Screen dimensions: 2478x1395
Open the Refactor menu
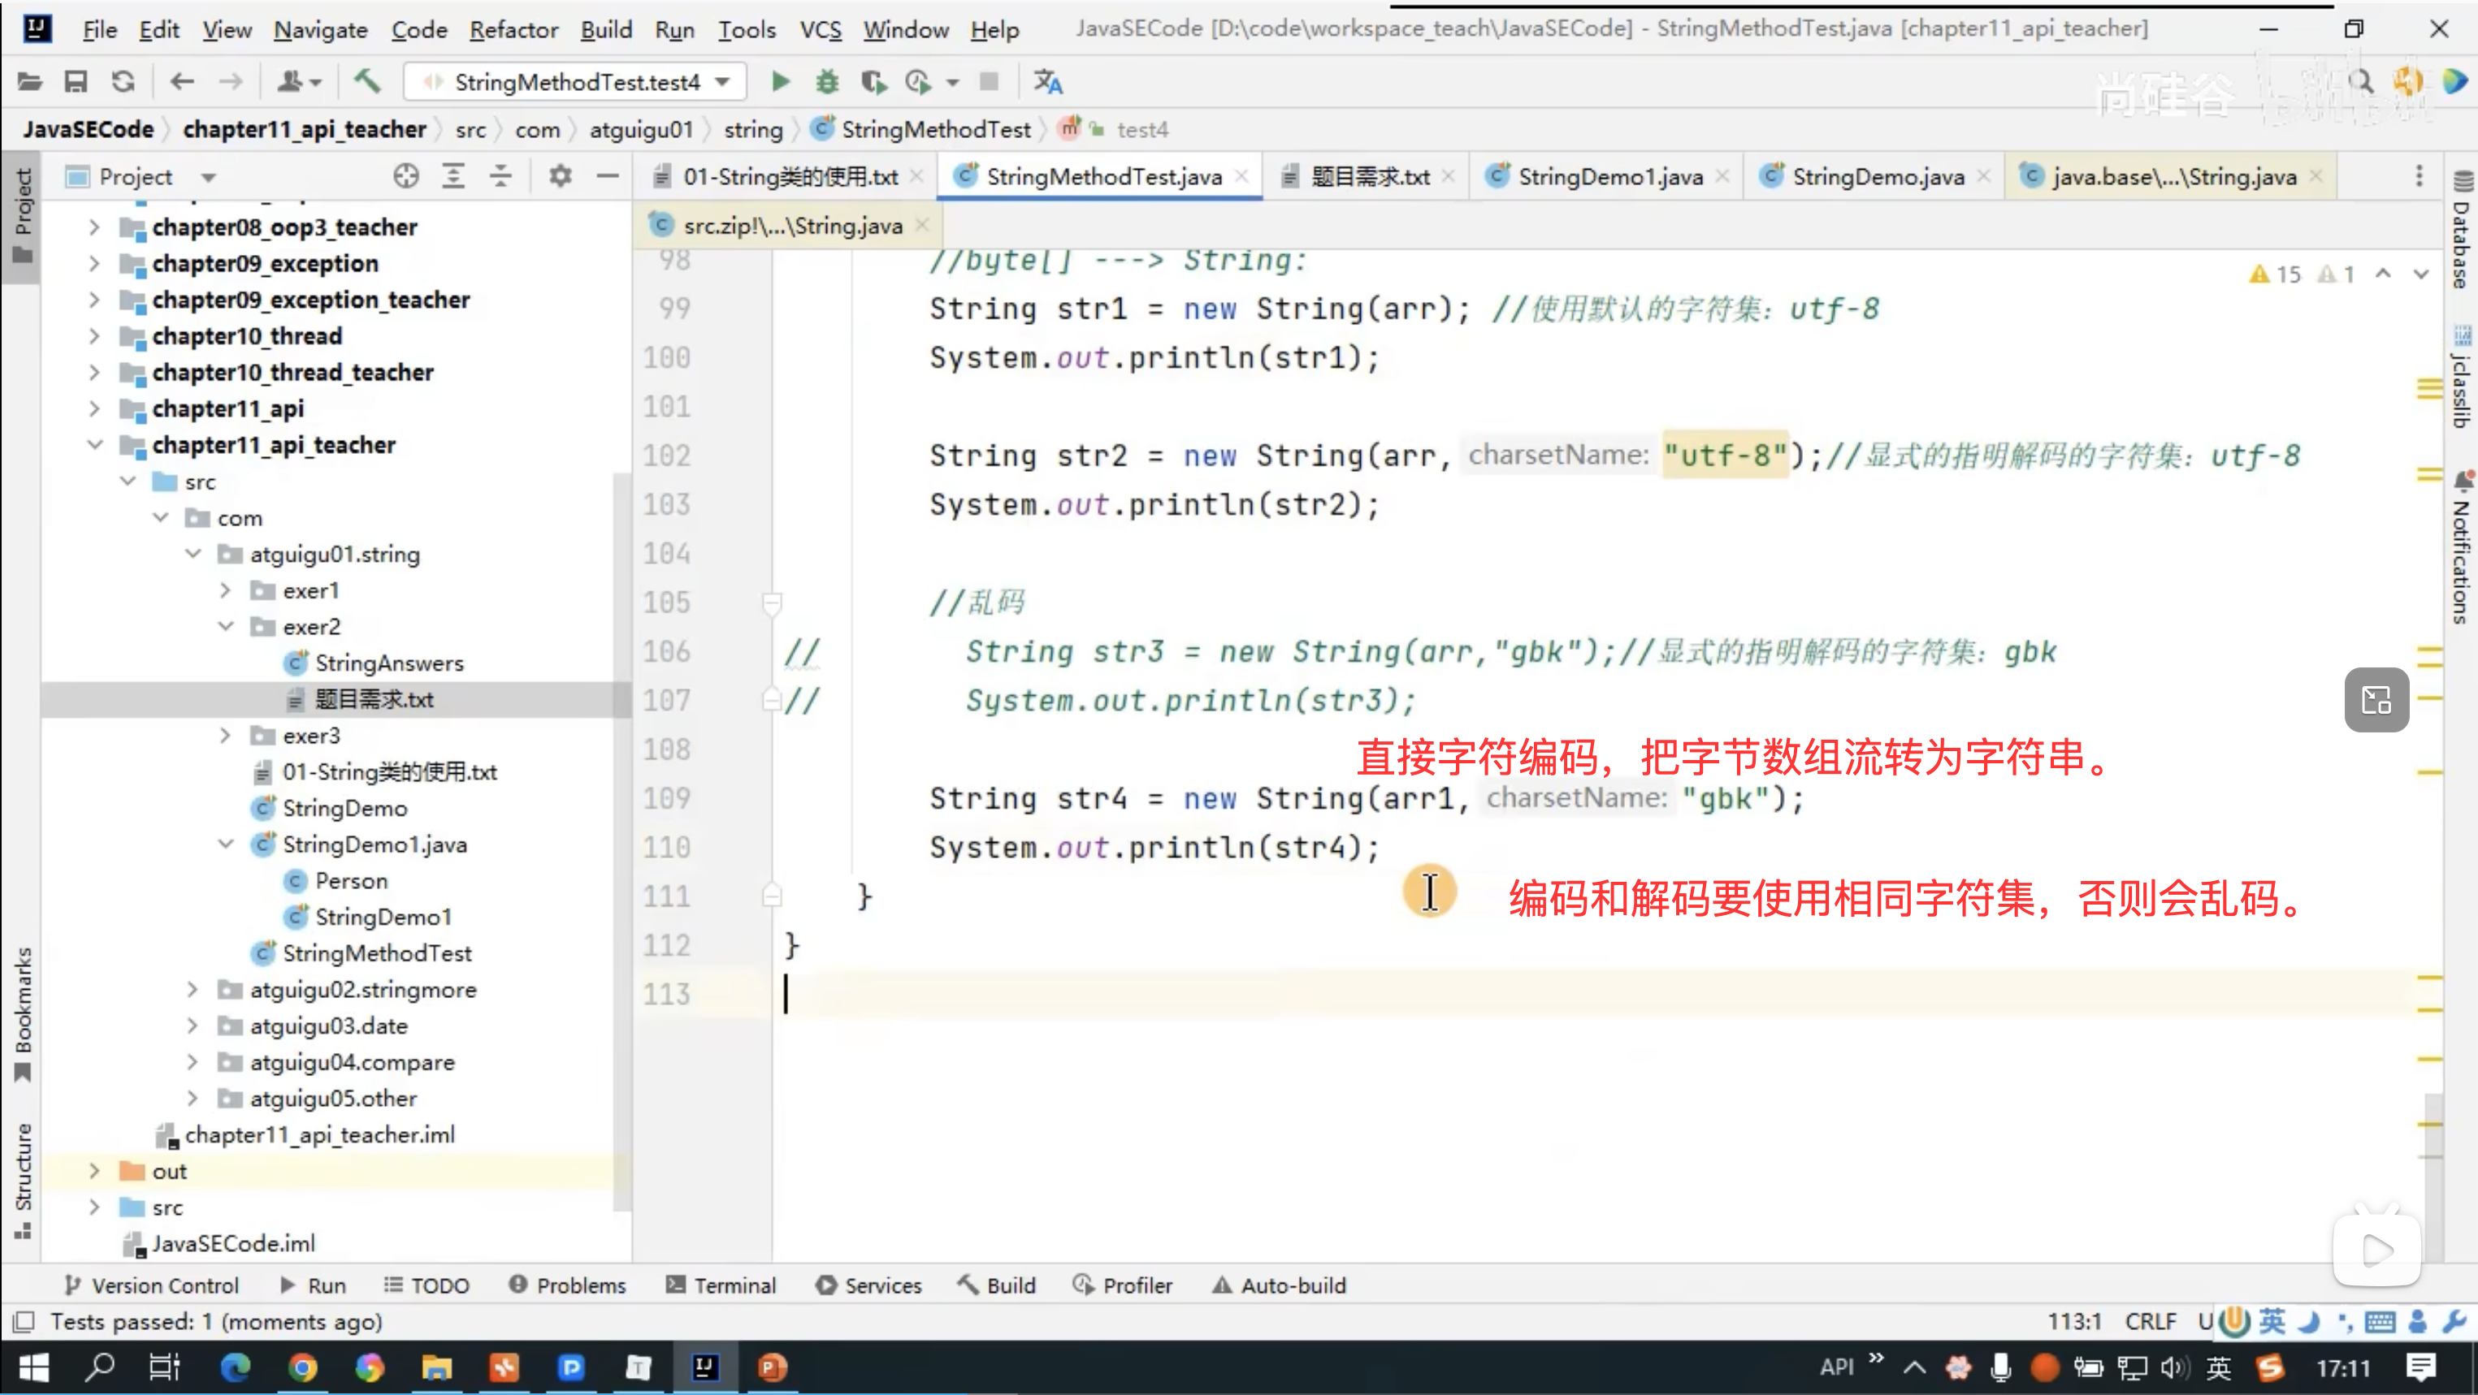tap(513, 30)
